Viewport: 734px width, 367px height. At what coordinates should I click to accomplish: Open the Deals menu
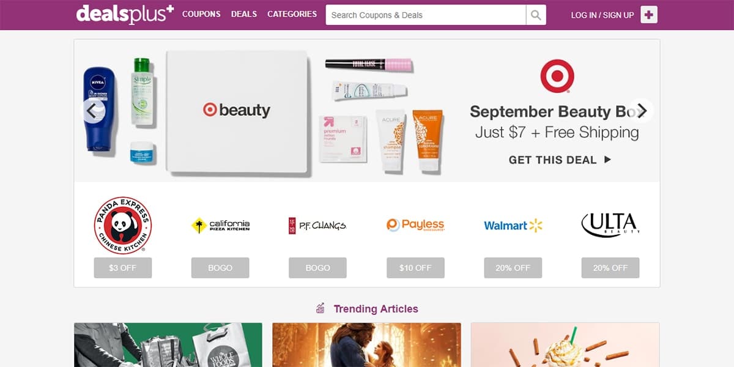[244, 14]
